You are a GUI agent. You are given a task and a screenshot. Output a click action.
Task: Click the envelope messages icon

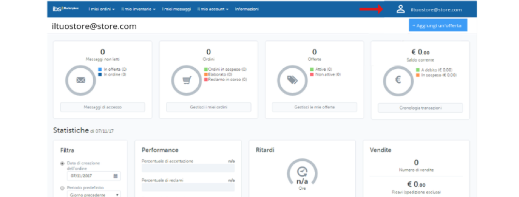tap(81, 80)
